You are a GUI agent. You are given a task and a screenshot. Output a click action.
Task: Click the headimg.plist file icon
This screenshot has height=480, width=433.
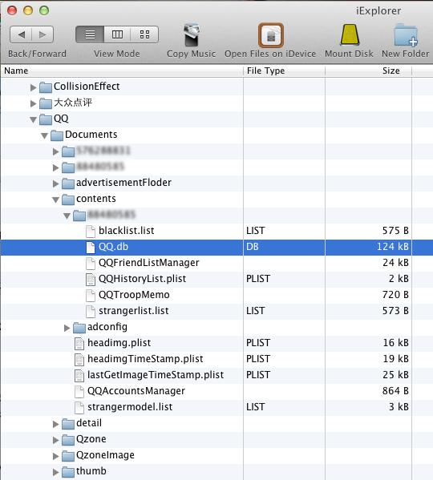coord(79,344)
